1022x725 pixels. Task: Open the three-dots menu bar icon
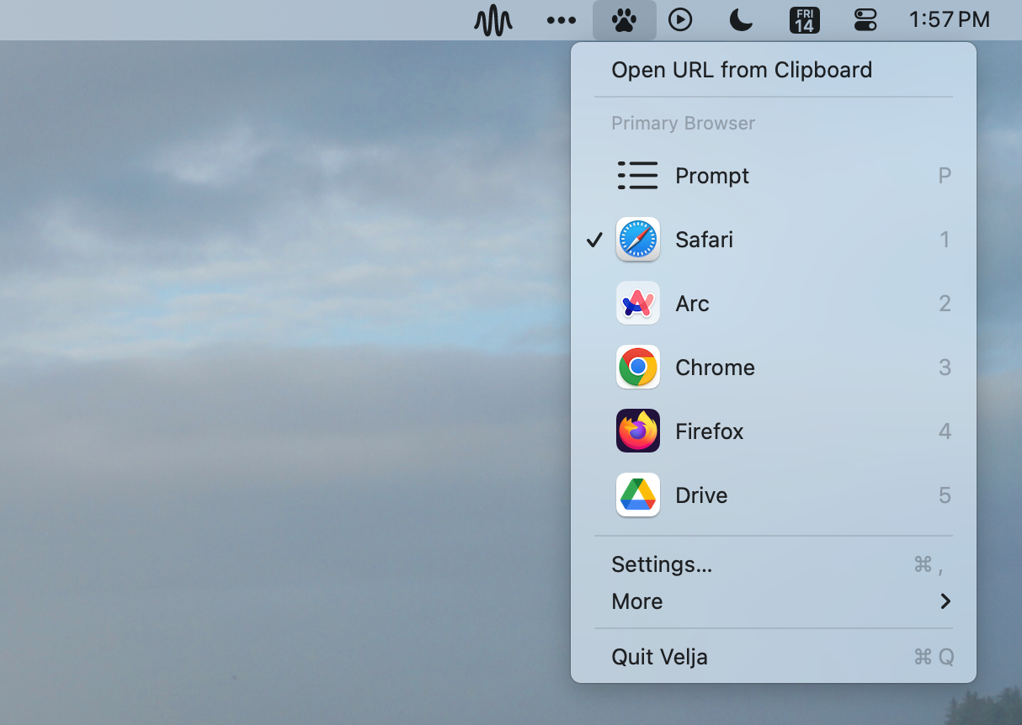click(562, 20)
